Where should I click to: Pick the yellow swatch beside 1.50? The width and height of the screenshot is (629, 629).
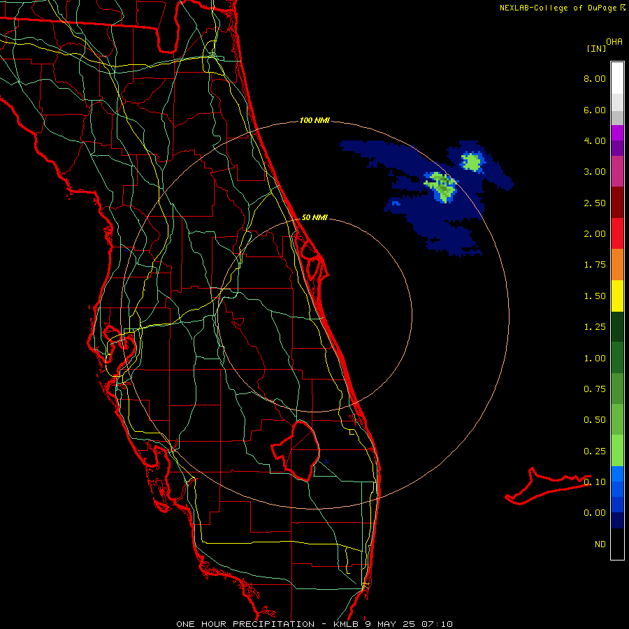pos(617,296)
